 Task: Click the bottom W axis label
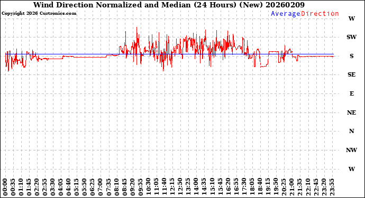point(351,169)
